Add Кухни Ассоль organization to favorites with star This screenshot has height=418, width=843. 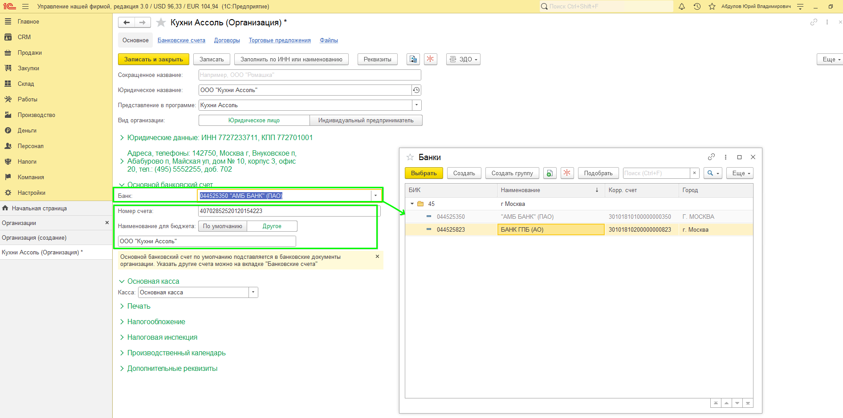[161, 22]
